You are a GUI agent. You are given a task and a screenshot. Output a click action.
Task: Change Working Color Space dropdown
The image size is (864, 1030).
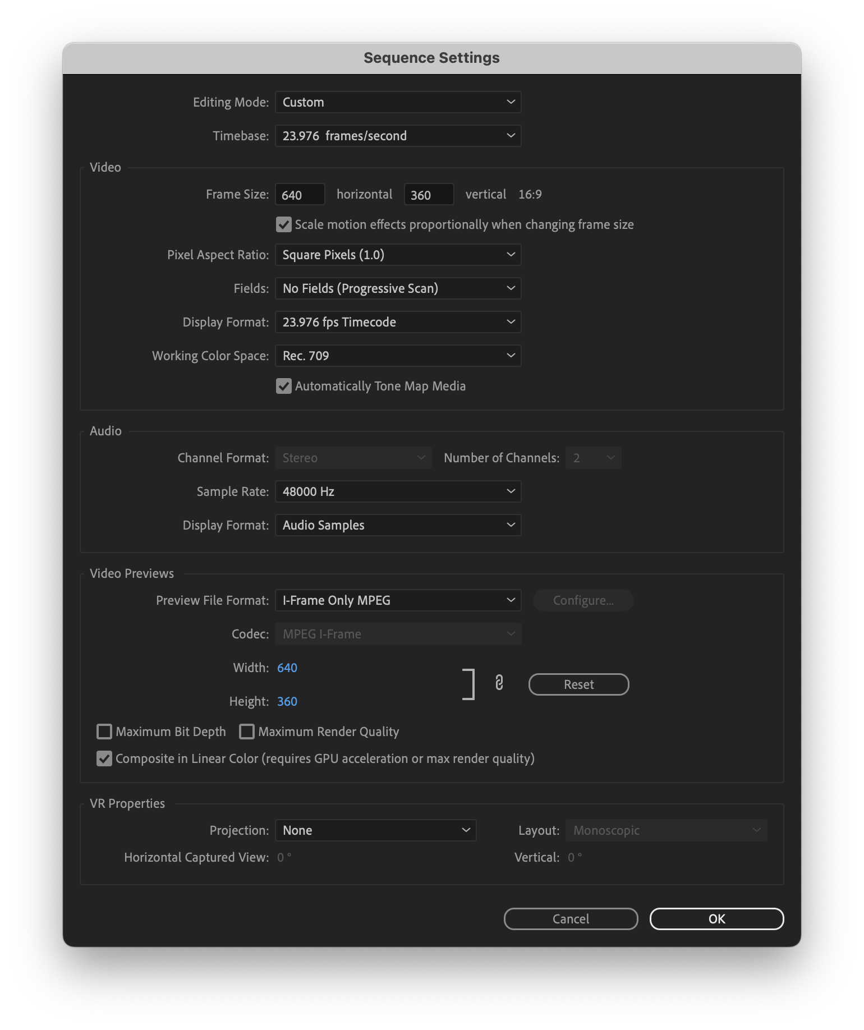click(398, 356)
